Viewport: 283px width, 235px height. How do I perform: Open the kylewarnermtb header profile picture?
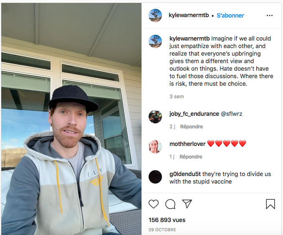(155, 15)
